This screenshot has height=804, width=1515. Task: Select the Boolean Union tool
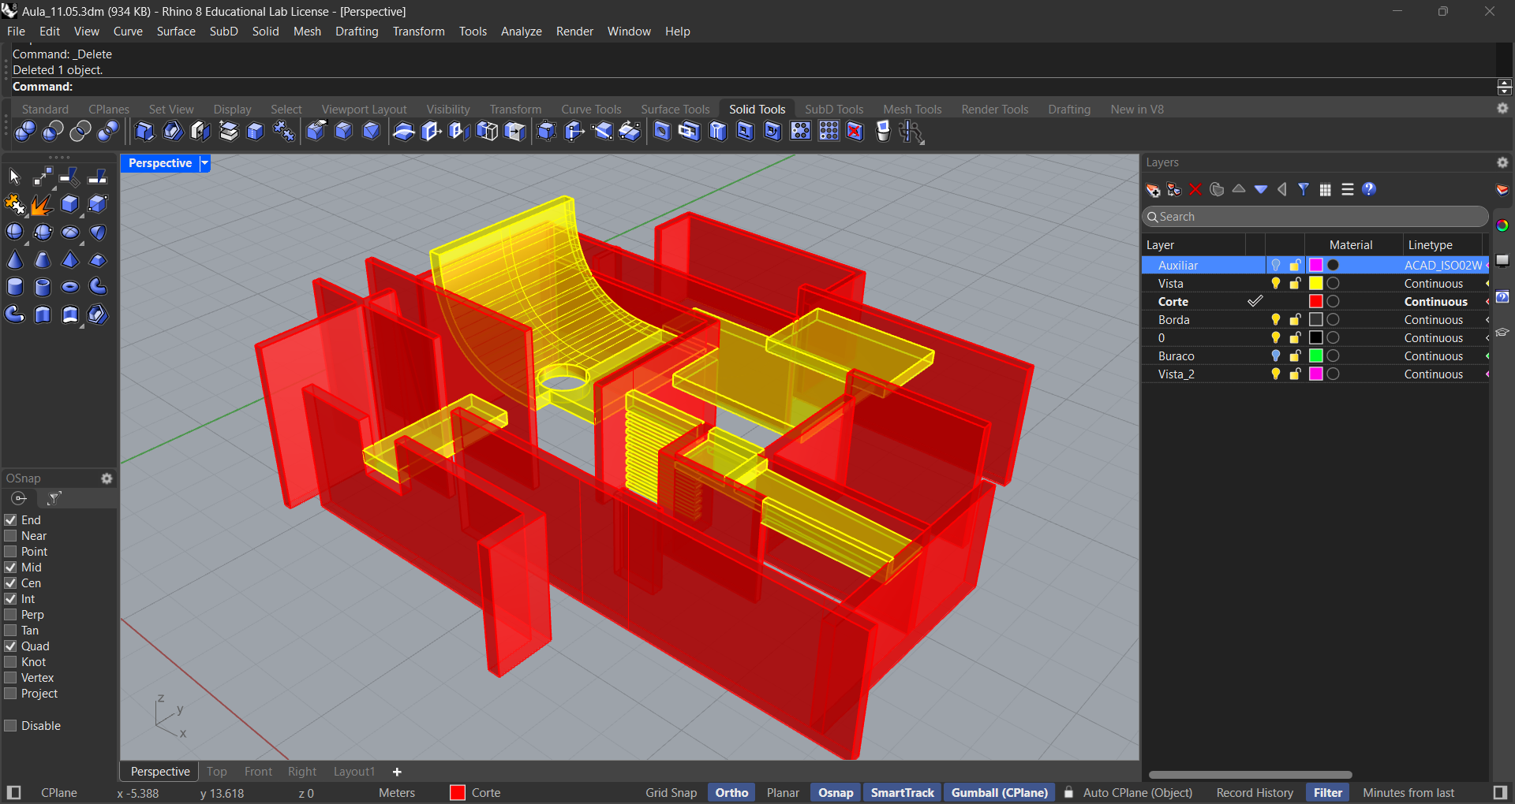coord(25,132)
